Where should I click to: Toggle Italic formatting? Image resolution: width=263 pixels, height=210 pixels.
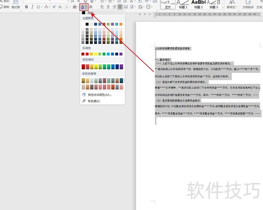click(x=32, y=7)
